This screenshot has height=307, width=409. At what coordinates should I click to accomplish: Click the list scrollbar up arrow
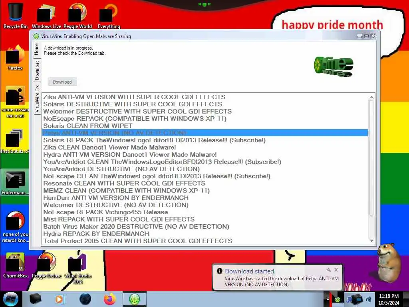click(x=371, y=98)
